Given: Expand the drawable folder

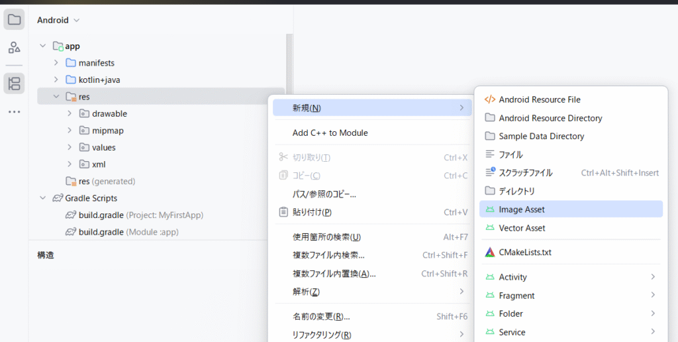Looking at the screenshot, I should point(70,113).
